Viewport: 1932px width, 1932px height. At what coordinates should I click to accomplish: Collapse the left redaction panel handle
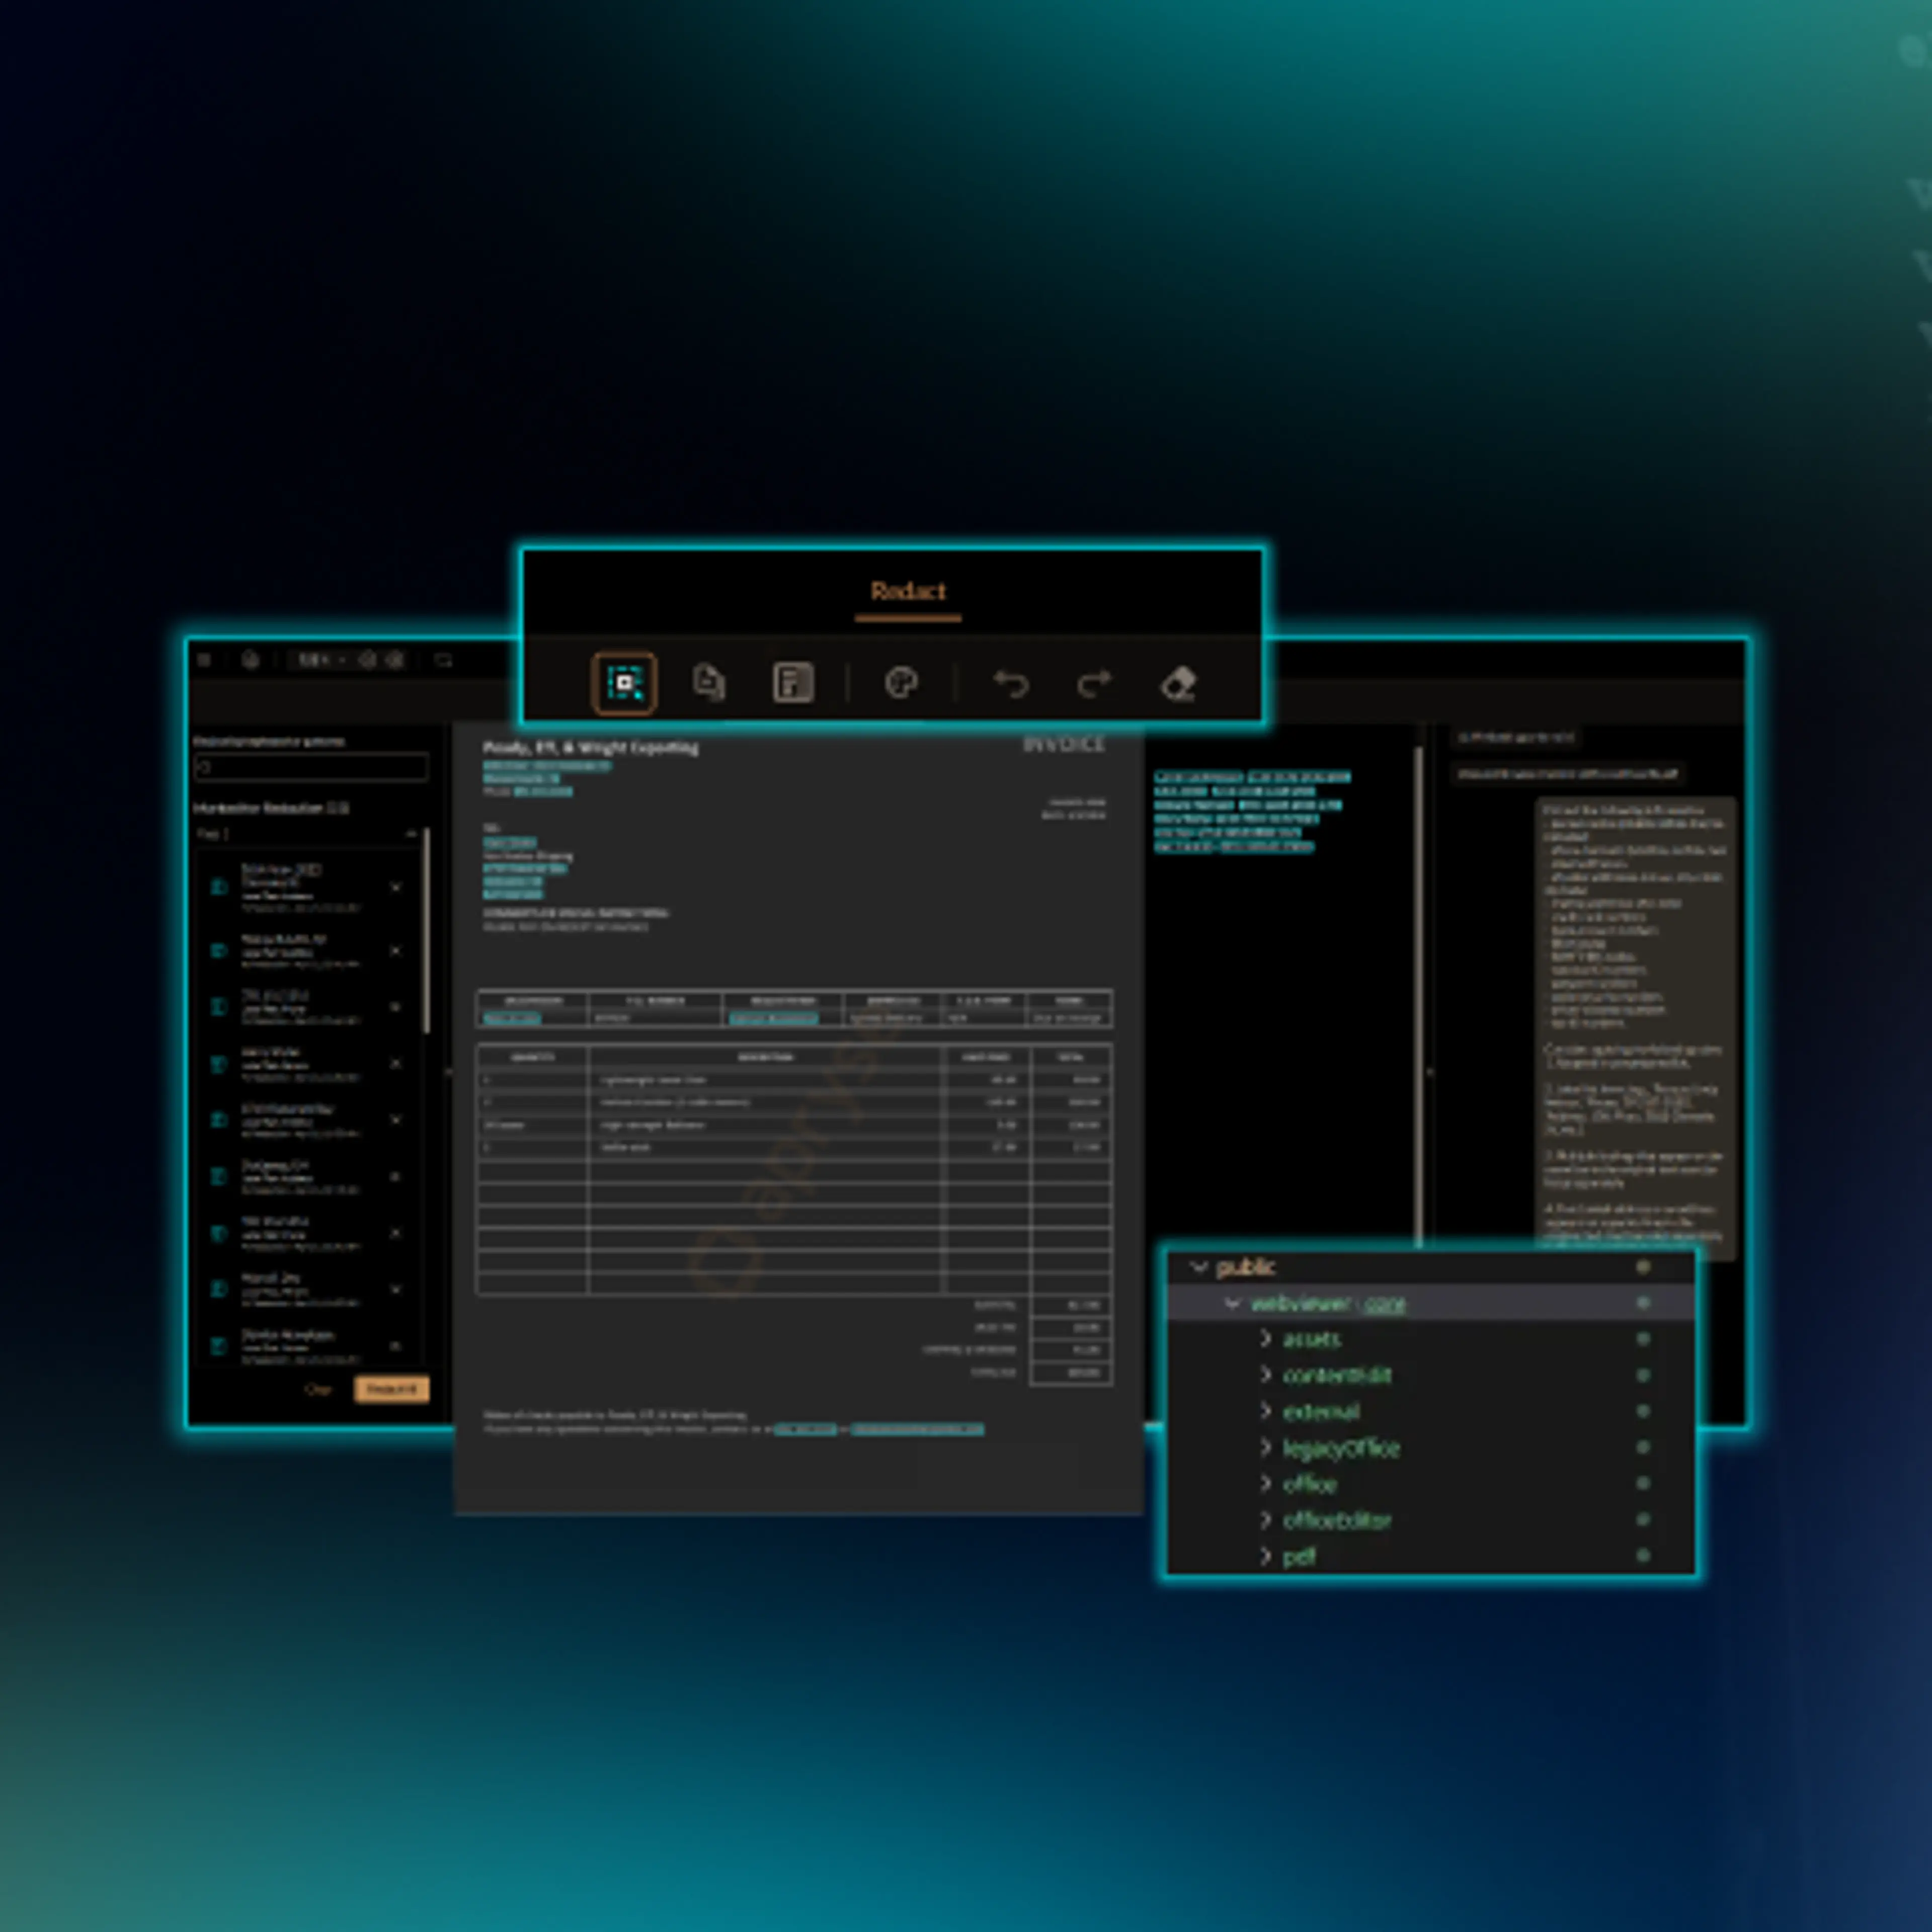(x=447, y=1072)
